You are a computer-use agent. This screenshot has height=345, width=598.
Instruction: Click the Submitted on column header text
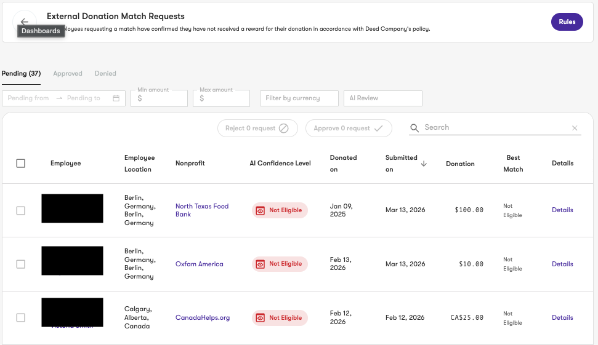pos(401,164)
